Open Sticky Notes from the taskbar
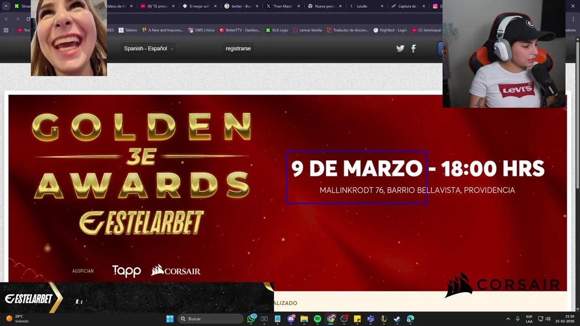Viewport: 580px width, 326px height. pos(357,319)
